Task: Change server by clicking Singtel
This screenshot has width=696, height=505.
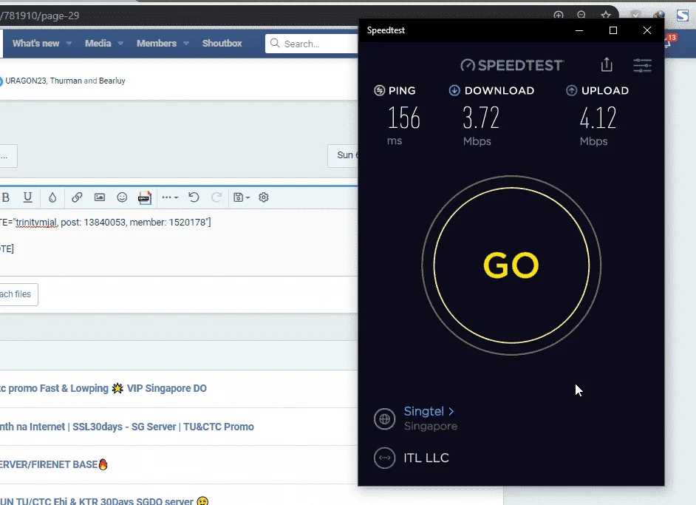Action: [429, 411]
